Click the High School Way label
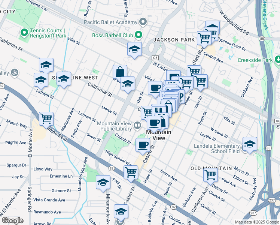Image resolution: width=280 pixels, height=225 pixels. pyautogui.click(x=119, y=158)
